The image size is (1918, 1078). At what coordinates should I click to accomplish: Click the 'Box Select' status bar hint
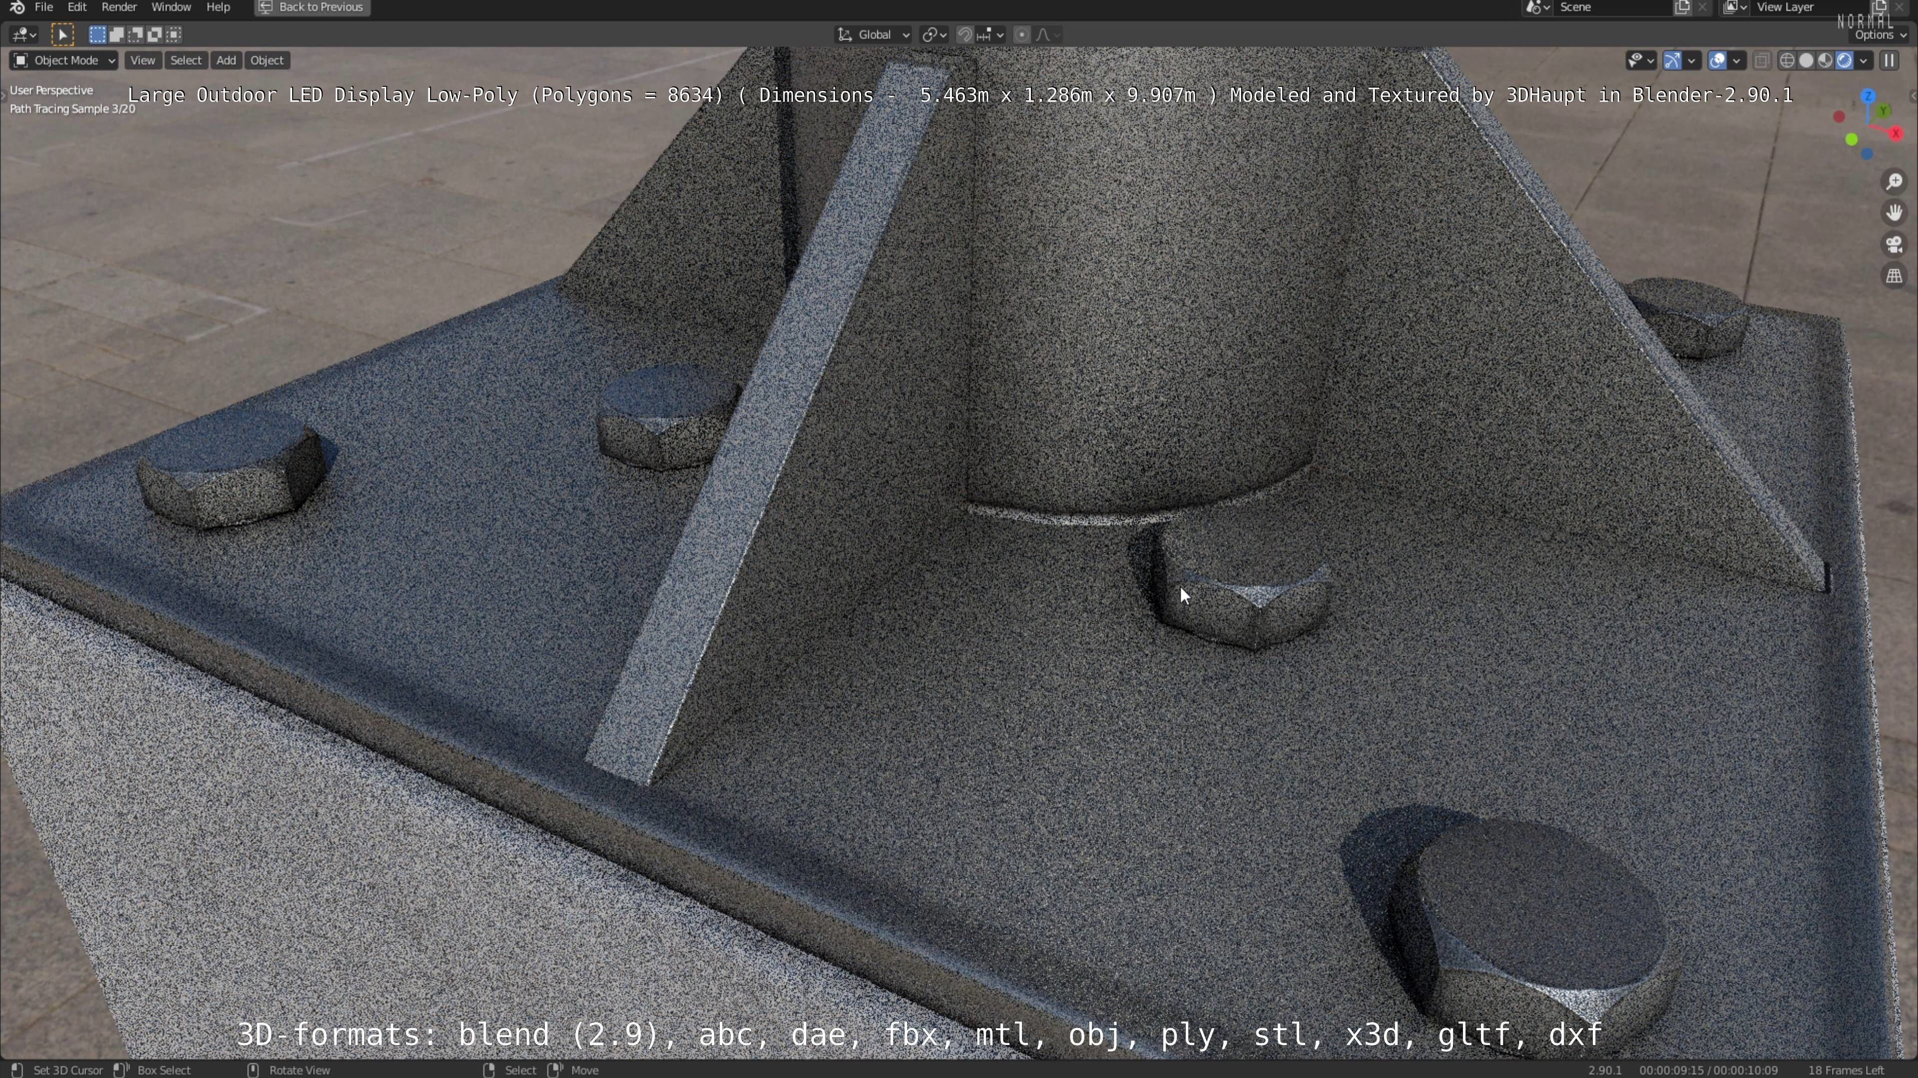pyautogui.click(x=164, y=1070)
